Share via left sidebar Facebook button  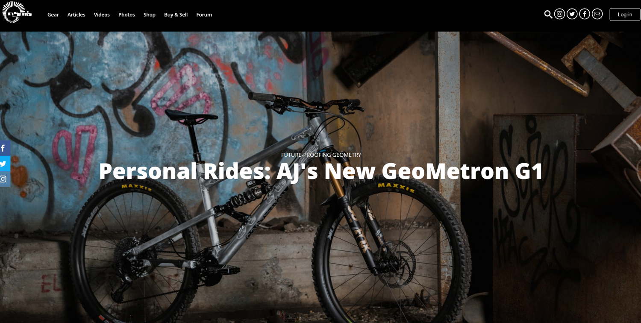4,148
